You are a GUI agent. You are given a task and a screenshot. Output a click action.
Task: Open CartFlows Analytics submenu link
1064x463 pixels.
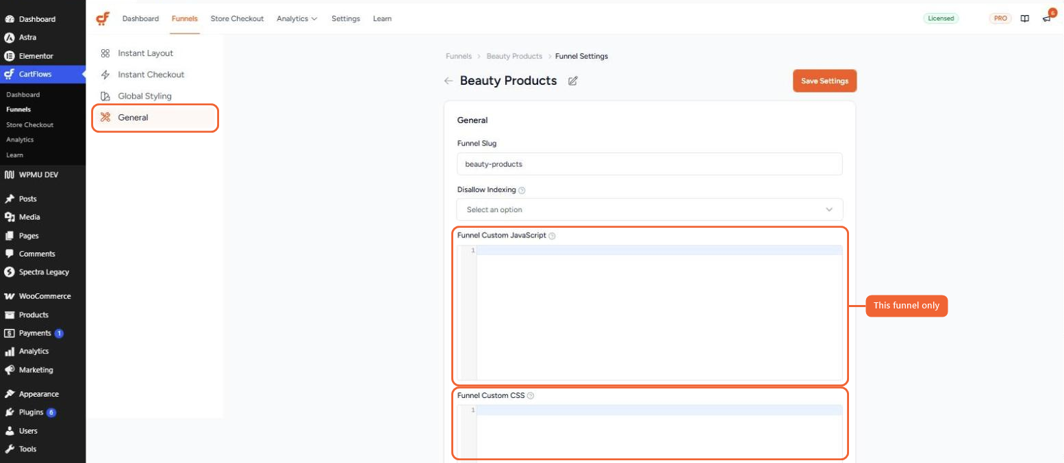20,140
